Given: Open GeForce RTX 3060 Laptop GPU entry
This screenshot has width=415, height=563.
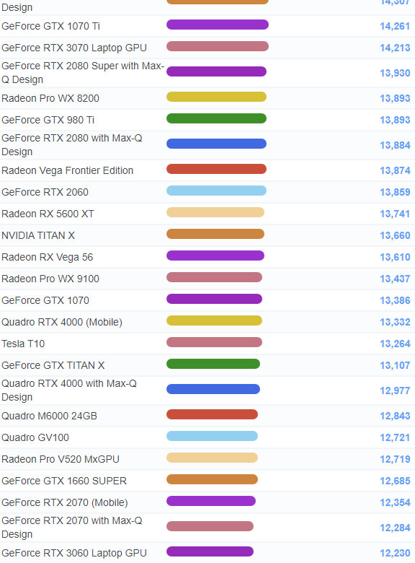Looking at the screenshot, I should pos(74,553).
